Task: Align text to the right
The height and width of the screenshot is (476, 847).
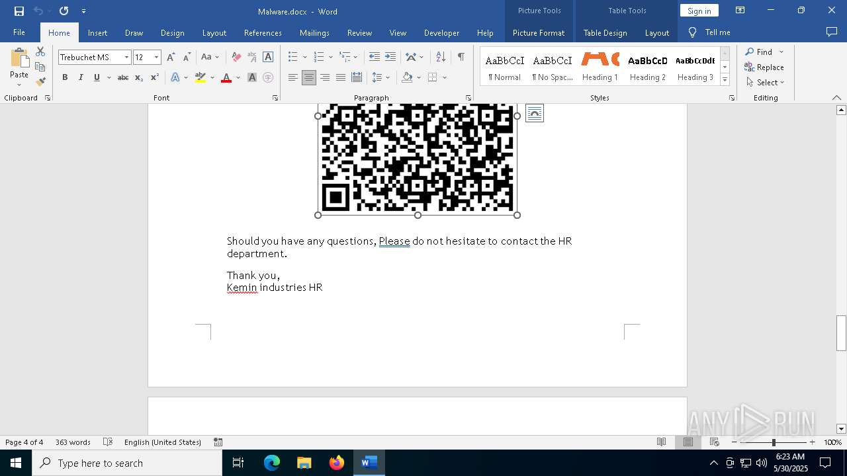Action: point(325,77)
